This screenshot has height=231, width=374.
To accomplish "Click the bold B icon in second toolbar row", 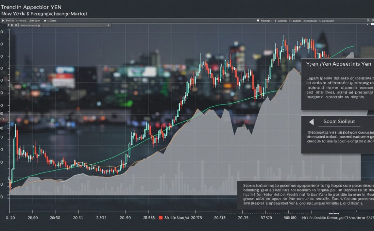I will [15, 25].
